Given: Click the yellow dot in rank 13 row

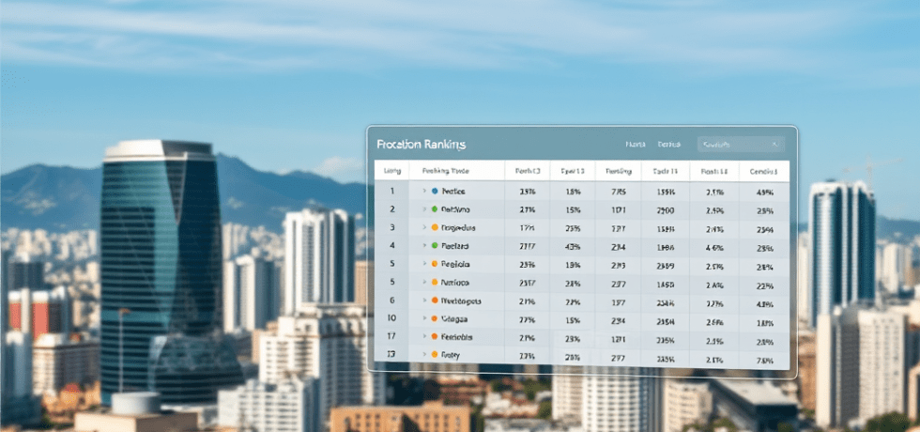Looking at the screenshot, I should (x=435, y=355).
